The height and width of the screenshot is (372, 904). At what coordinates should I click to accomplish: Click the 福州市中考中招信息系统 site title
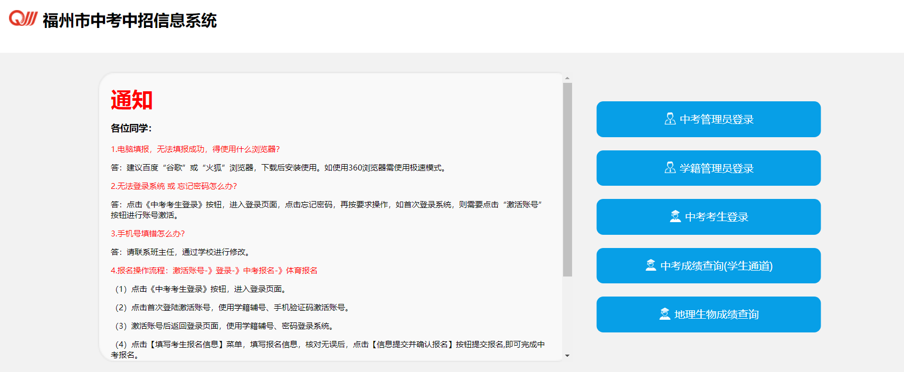point(129,21)
